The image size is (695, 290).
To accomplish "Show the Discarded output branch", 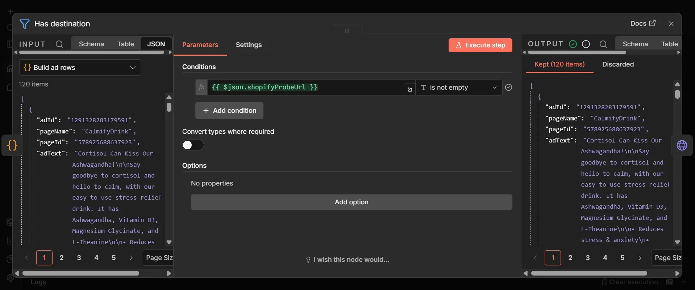I will (618, 64).
